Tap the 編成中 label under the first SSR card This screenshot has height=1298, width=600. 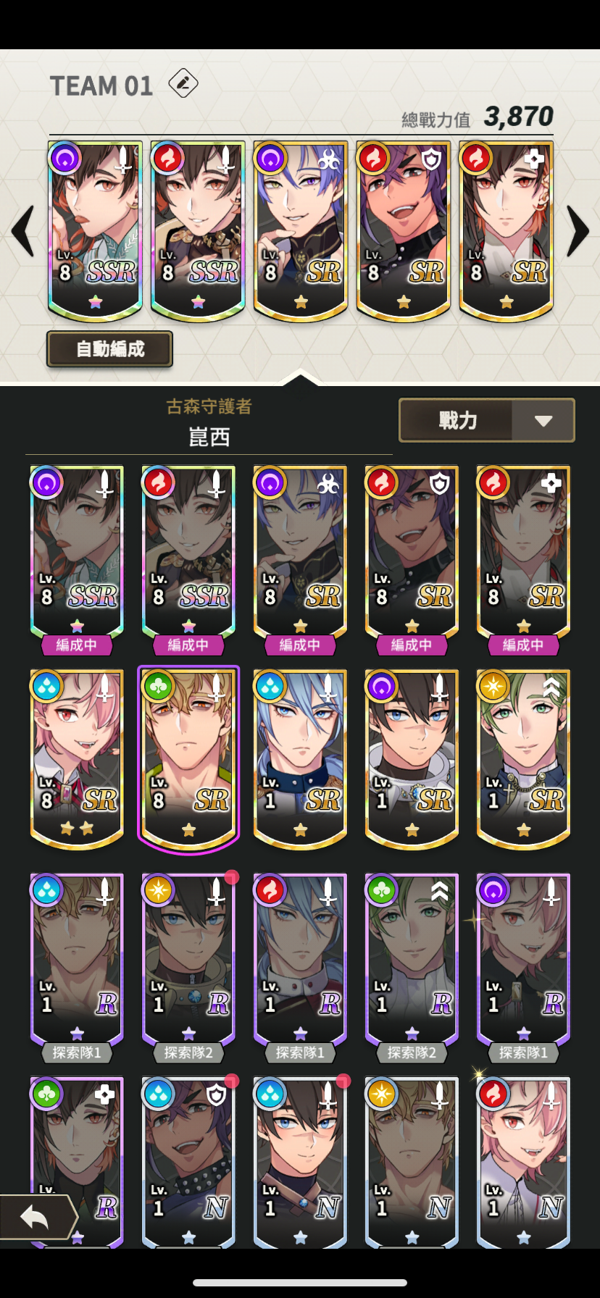click(77, 645)
